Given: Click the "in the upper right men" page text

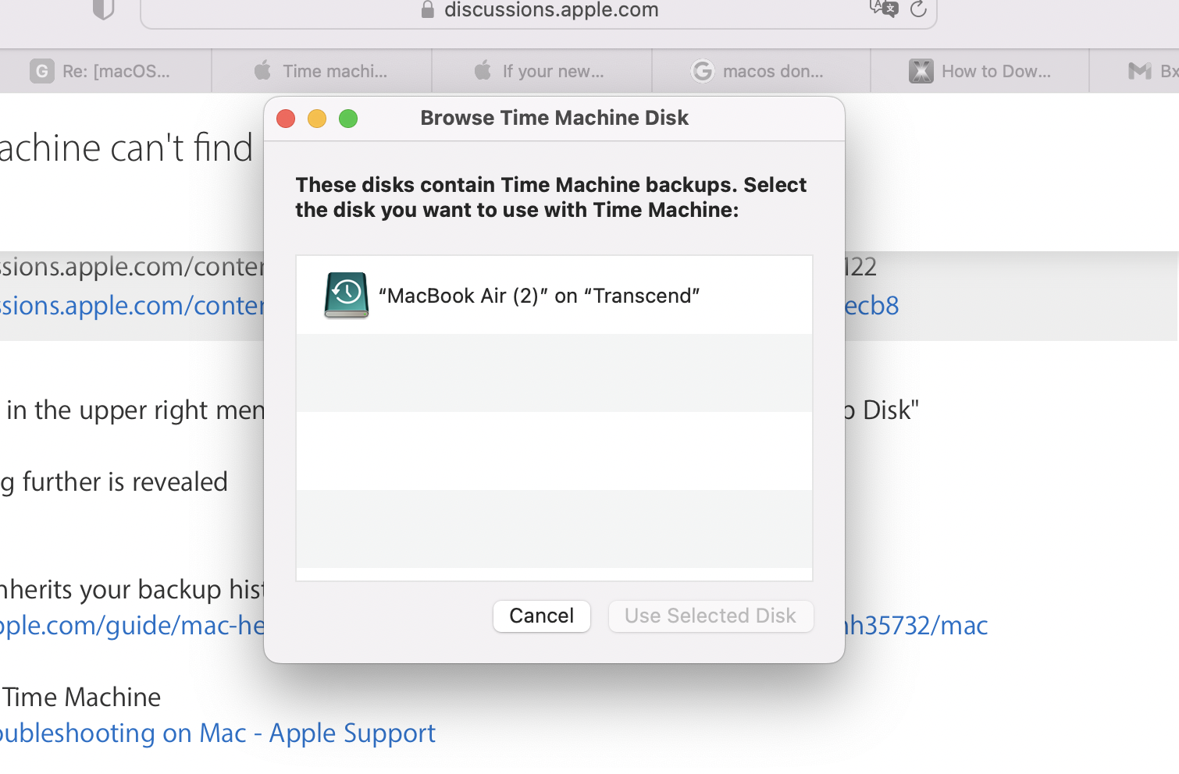Looking at the screenshot, I should point(136,410).
